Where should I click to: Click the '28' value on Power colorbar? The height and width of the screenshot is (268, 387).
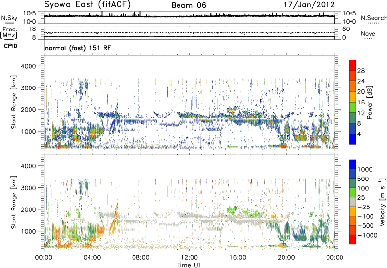pos(361,71)
